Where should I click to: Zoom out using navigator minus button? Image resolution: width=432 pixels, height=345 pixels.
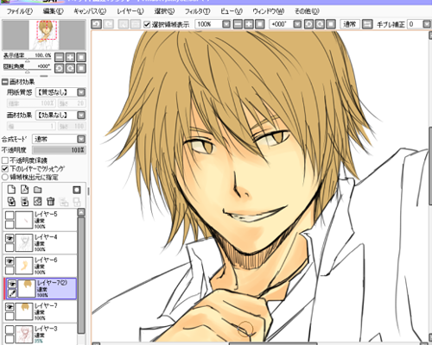tap(60, 57)
